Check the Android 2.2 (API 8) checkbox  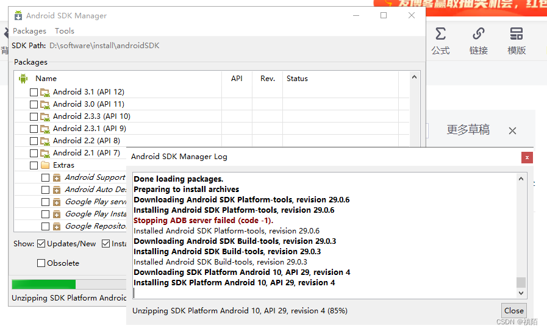[34, 141]
